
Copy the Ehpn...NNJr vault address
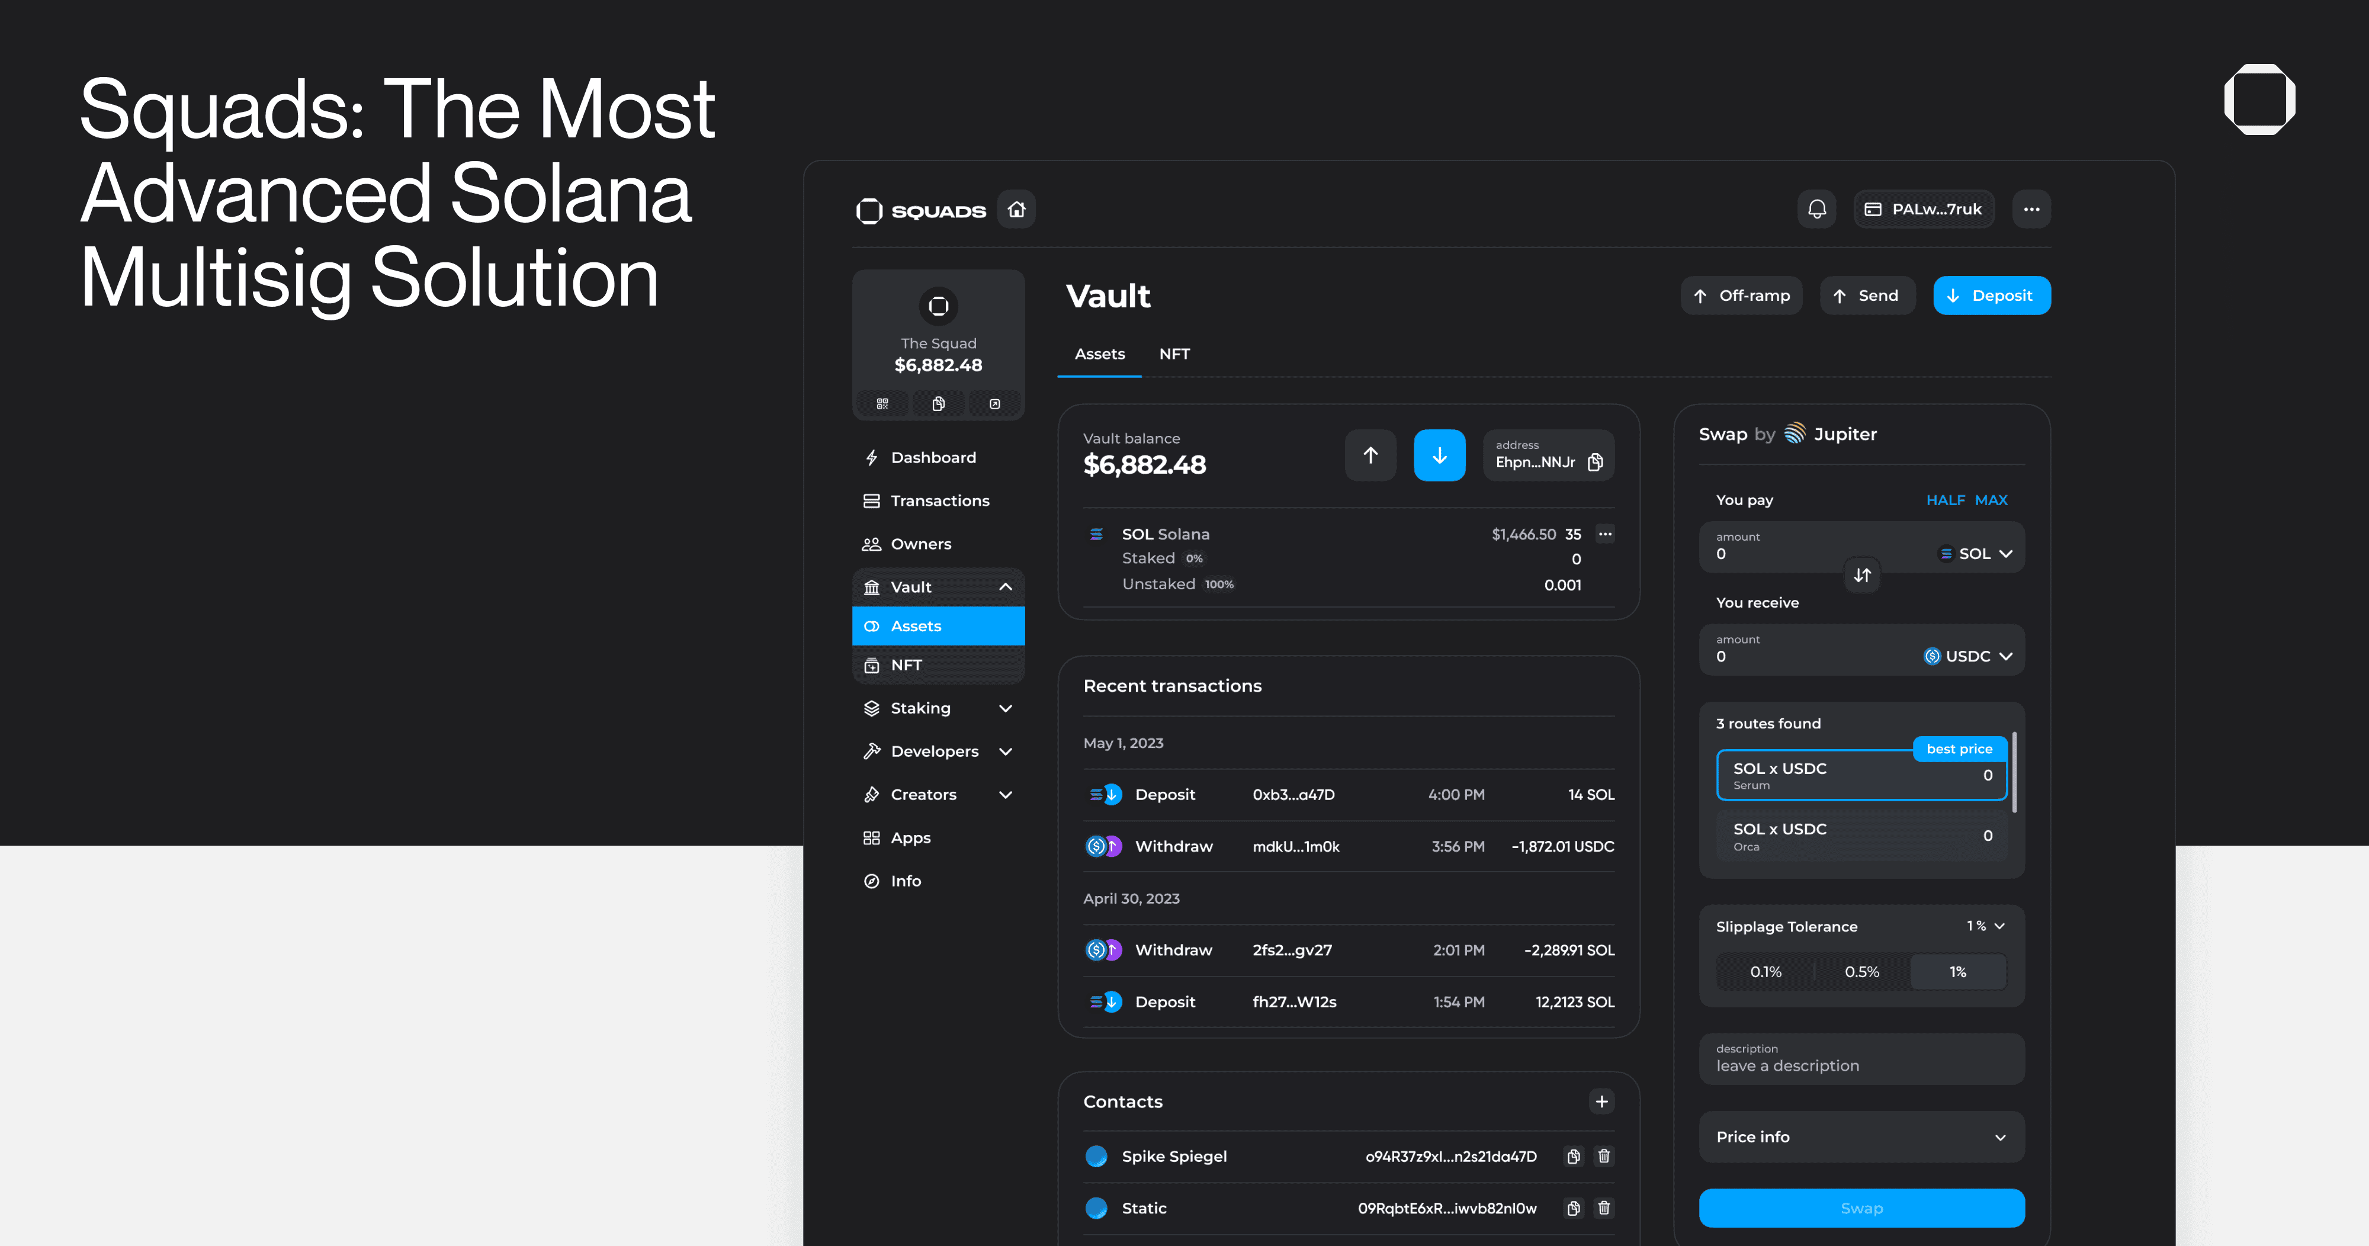coord(1596,461)
